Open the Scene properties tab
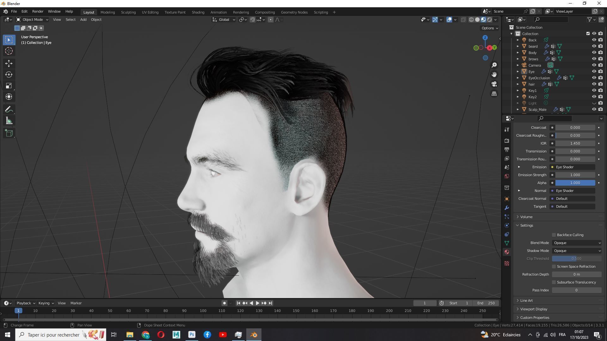The height and width of the screenshot is (341, 607). click(507, 167)
